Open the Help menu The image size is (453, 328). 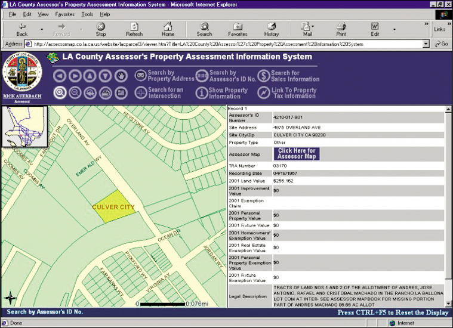[x=105, y=14]
